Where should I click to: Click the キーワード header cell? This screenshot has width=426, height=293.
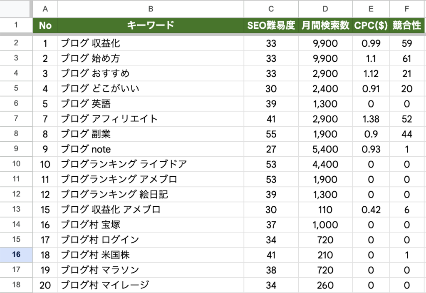[x=151, y=25]
